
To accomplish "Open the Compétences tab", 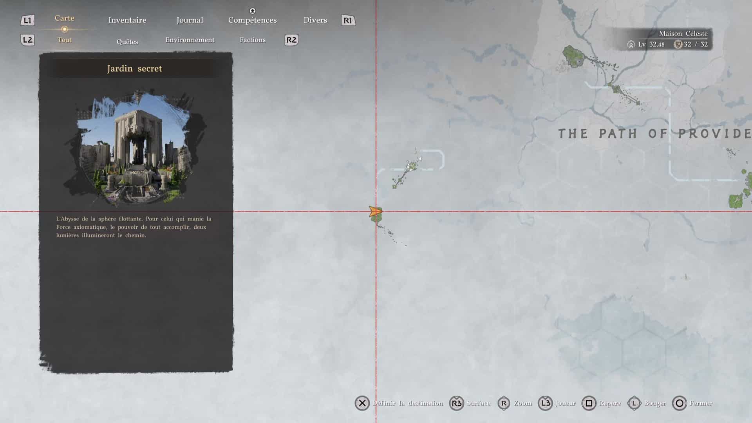I will [x=252, y=20].
